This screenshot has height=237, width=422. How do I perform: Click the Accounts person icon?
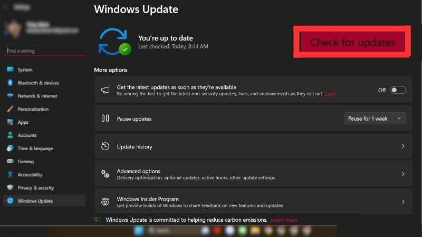[10, 135]
